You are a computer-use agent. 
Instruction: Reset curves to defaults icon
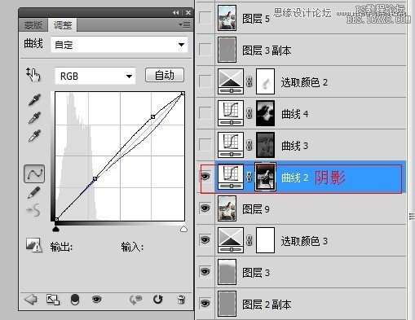click(x=157, y=300)
